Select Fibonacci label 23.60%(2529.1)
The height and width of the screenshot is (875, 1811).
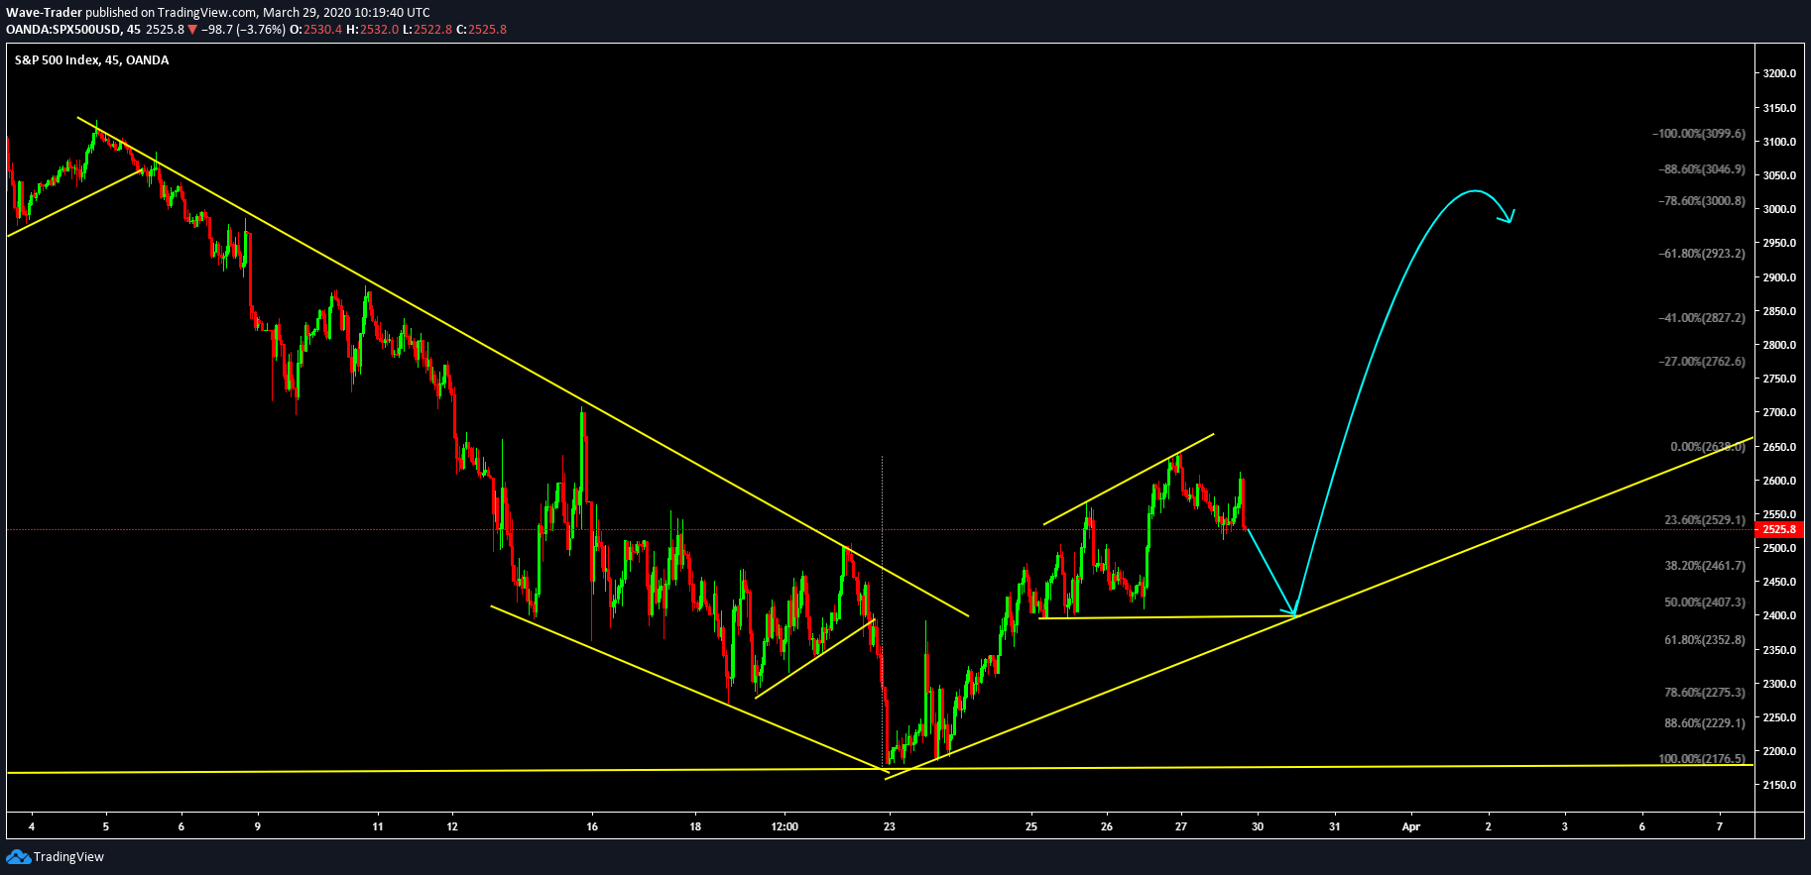[x=1705, y=520]
